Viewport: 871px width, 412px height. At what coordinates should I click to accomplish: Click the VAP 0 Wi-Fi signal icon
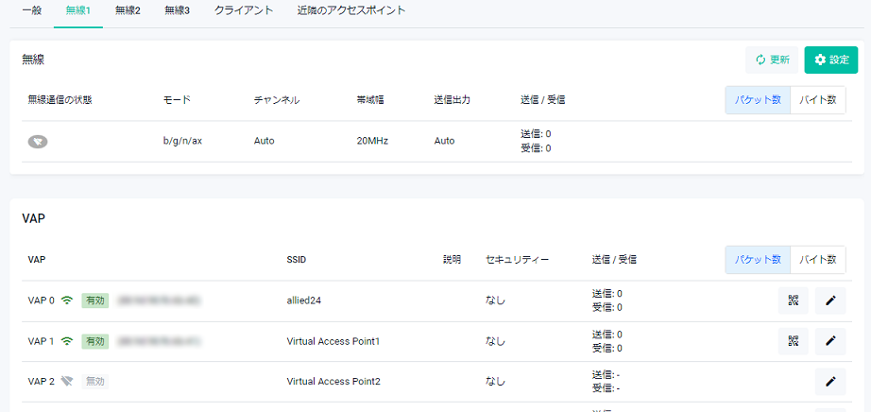67,300
